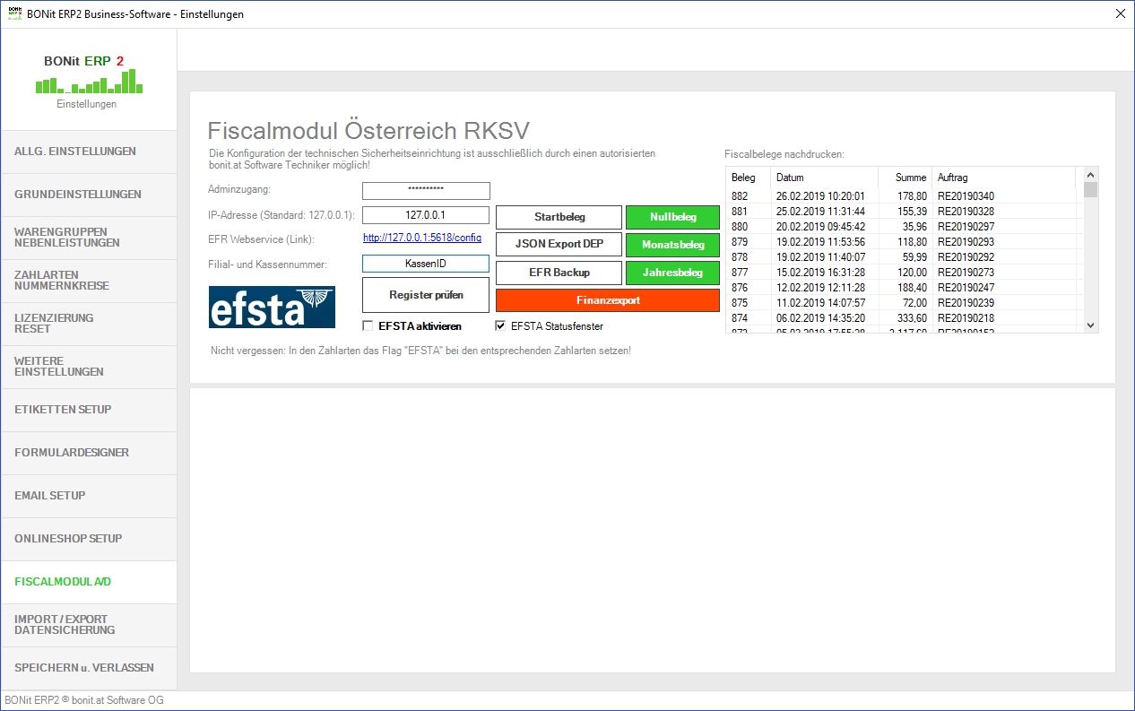Viewport: 1135px width, 711px height.
Task: Click order number RE20190239
Action: (x=966, y=303)
